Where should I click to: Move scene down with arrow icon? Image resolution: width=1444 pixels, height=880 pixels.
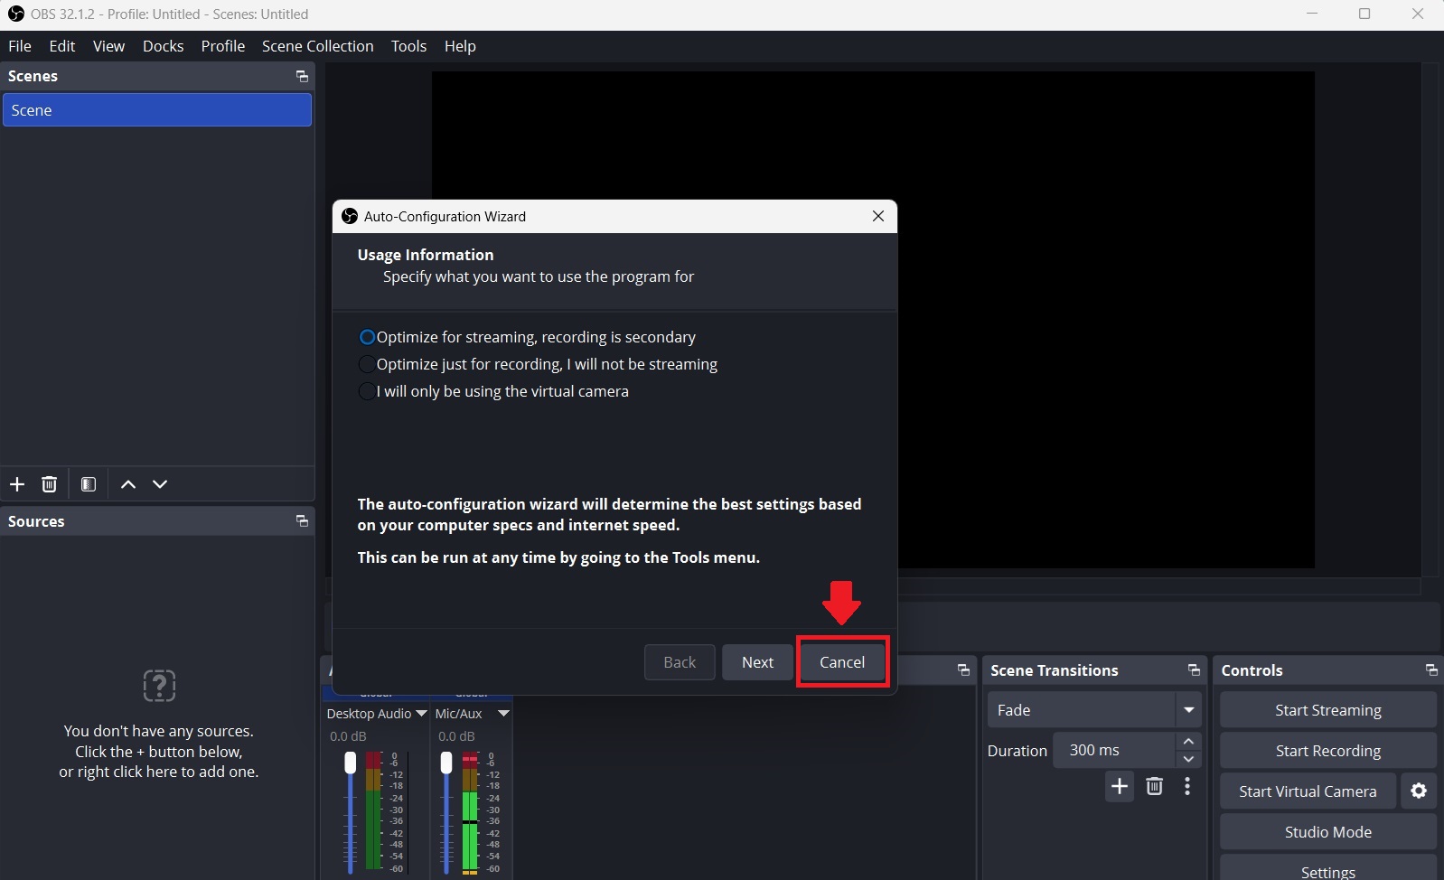point(160,484)
